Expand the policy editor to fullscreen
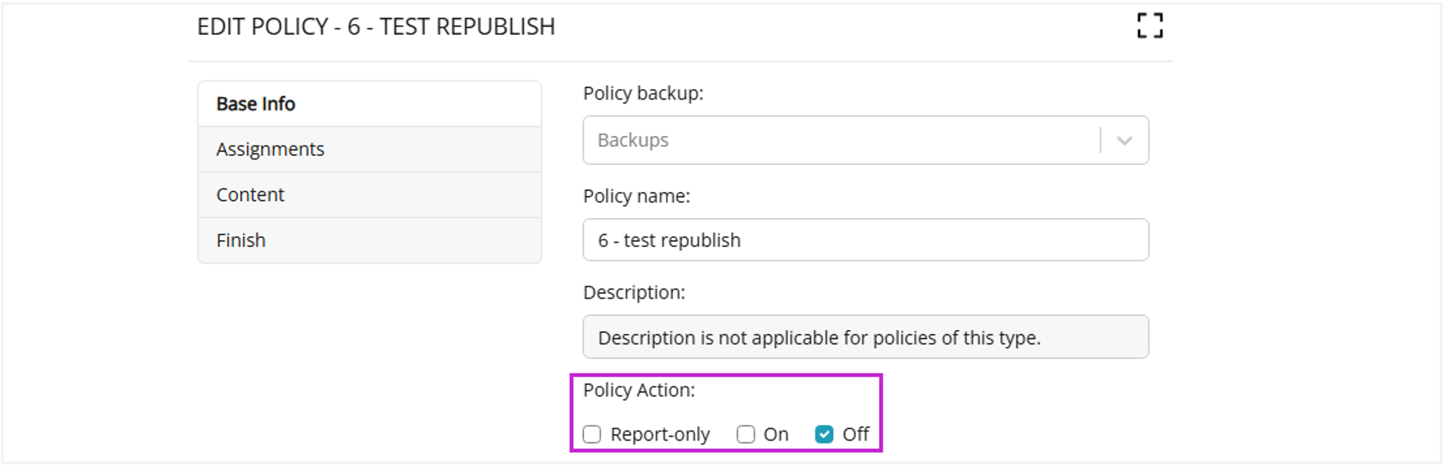1444x465 pixels. click(1149, 26)
